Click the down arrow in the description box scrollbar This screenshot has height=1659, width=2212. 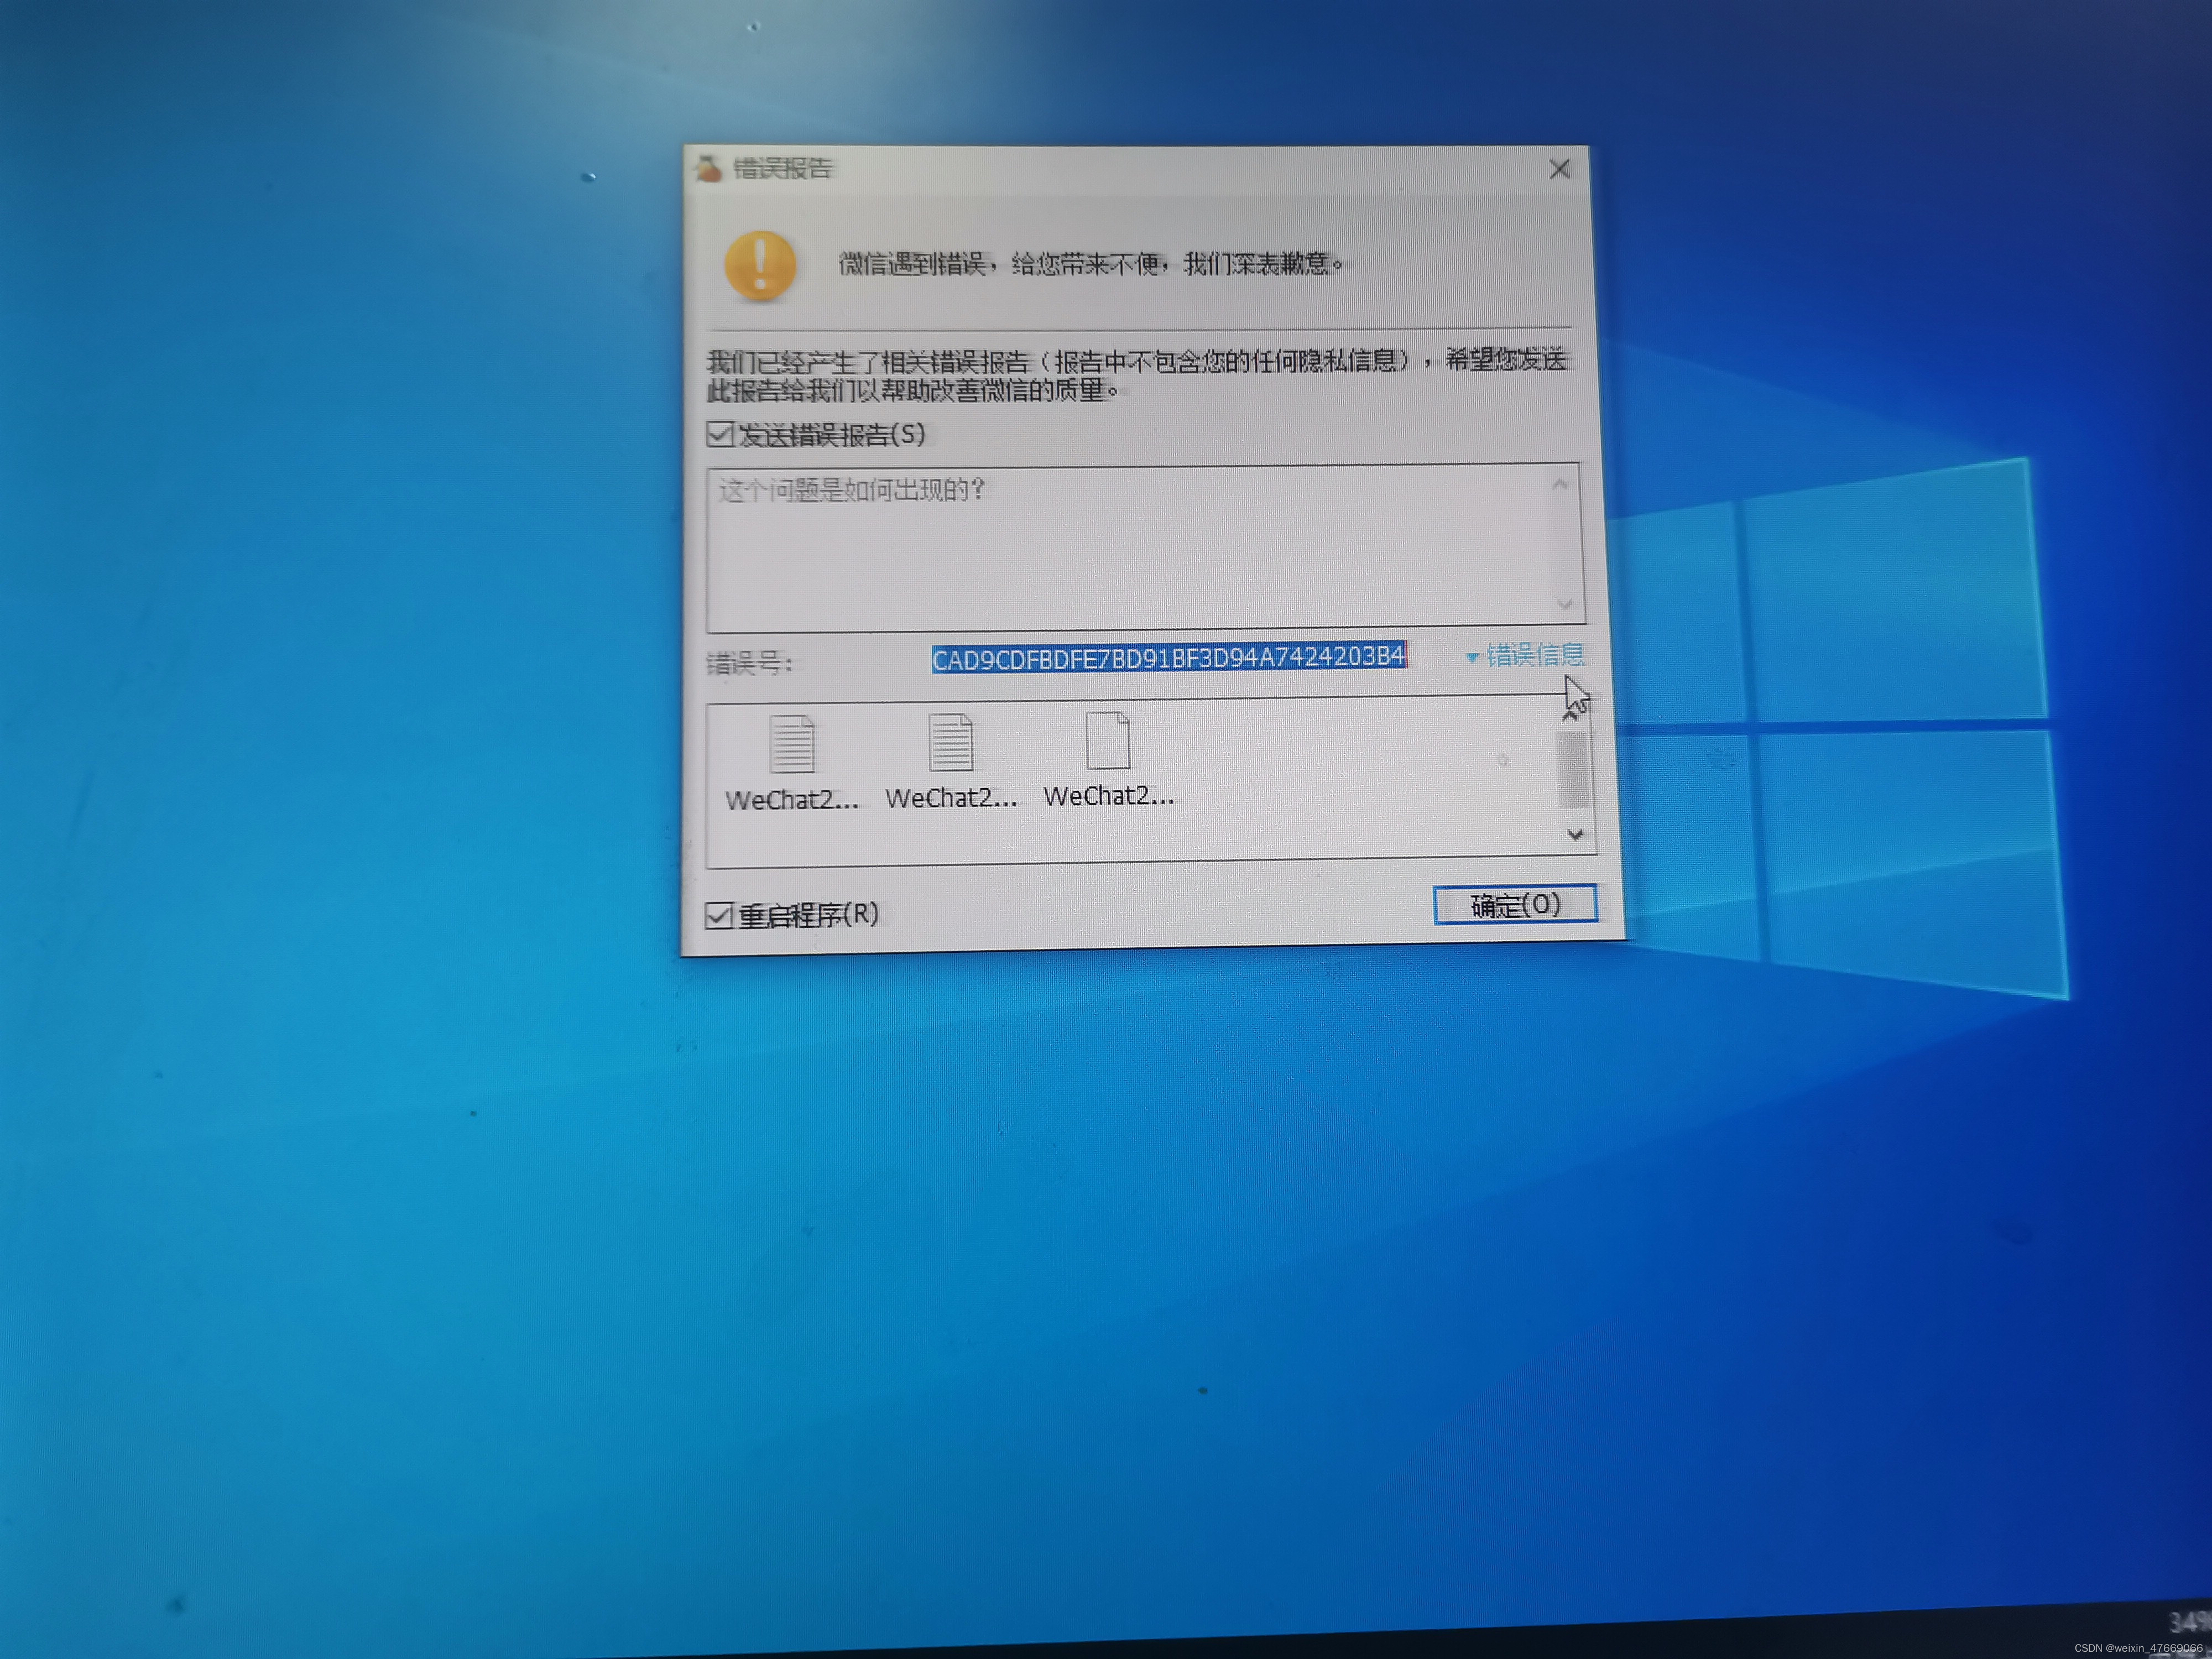coord(1564,604)
